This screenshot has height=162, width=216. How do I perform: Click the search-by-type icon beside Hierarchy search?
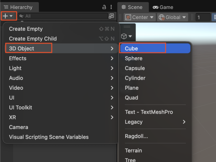click(x=112, y=16)
